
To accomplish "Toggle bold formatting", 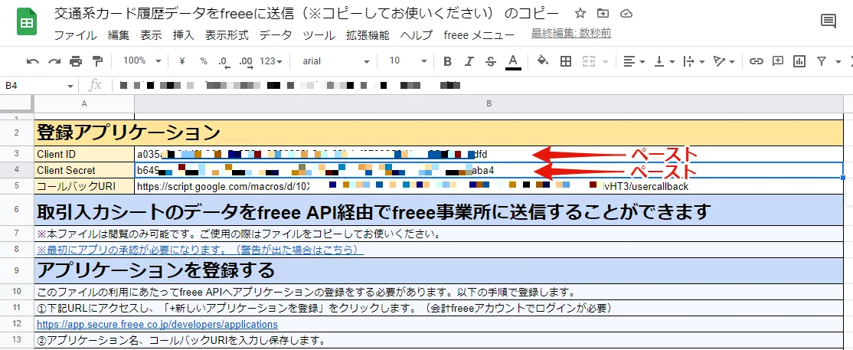I will [448, 61].
